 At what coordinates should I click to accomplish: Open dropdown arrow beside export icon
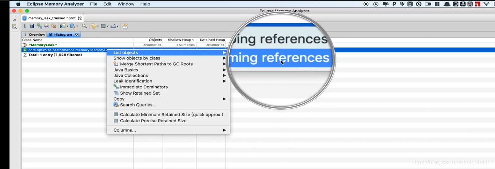(x=118, y=27)
